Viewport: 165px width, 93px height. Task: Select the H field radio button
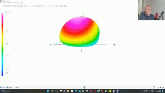click(158, 88)
